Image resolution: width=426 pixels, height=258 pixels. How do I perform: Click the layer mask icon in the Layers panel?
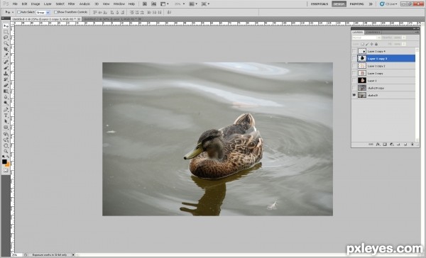(385, 145)
